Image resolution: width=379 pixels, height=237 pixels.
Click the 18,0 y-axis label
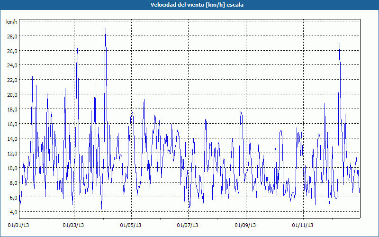click(x=12, y=109)
